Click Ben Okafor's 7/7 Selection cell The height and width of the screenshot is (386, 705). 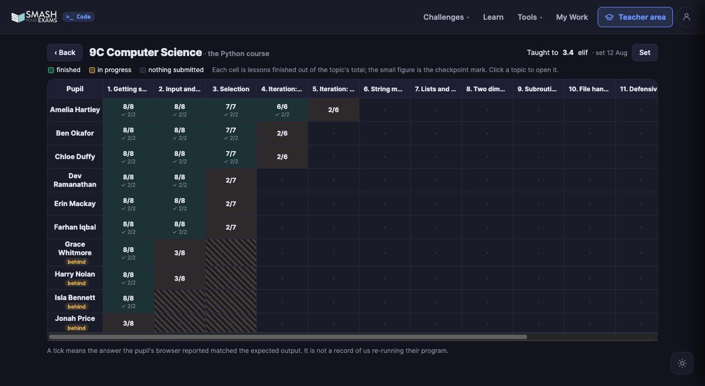pos(231,133)
